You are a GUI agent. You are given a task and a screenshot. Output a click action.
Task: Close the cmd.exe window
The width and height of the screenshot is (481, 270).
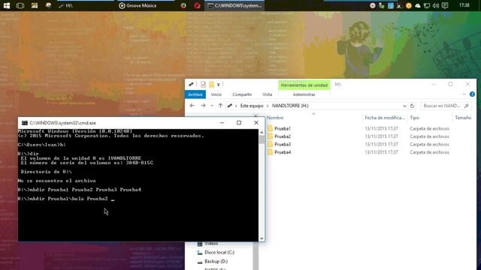(256, 123)
